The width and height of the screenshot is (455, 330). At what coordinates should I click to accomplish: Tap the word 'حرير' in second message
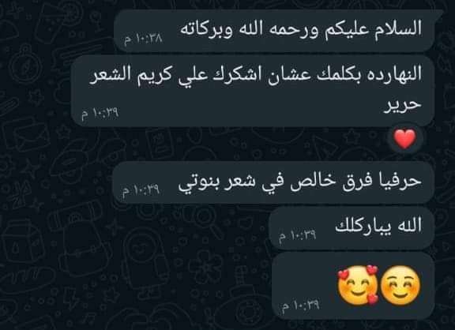coord(403,105)
